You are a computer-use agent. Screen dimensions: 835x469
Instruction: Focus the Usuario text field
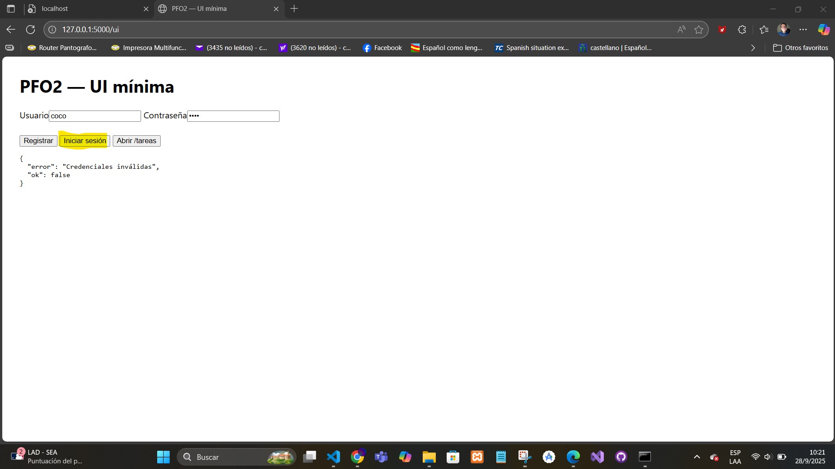[x=95, y=116]
